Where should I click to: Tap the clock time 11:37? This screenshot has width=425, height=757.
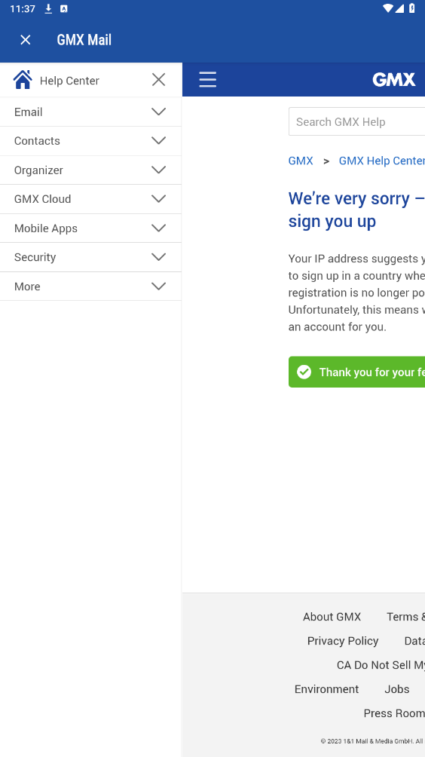[x=22, y=9]
